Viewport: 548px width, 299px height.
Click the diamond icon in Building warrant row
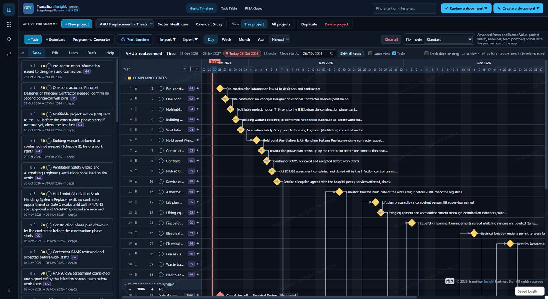198,120
